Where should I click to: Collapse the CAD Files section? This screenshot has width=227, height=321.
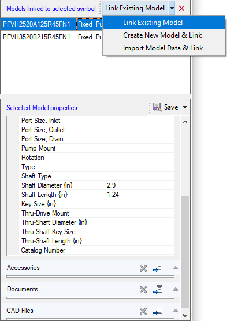click(x=176, y=311)
